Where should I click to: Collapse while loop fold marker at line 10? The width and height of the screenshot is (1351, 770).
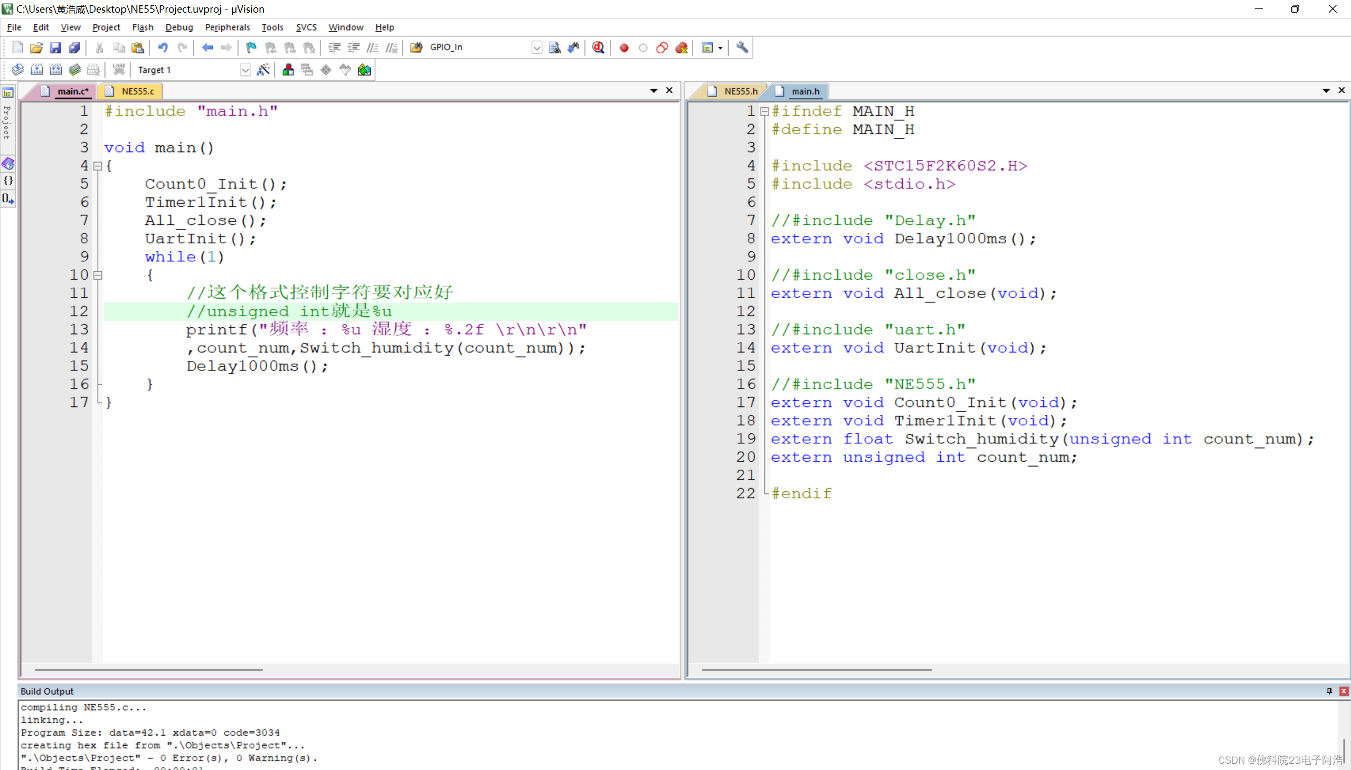97,275
